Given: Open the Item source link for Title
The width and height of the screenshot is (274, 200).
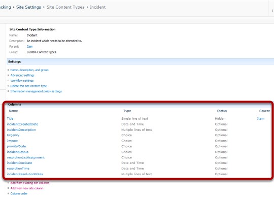Looking at the screenshot, I should click(x=261, y=119).
